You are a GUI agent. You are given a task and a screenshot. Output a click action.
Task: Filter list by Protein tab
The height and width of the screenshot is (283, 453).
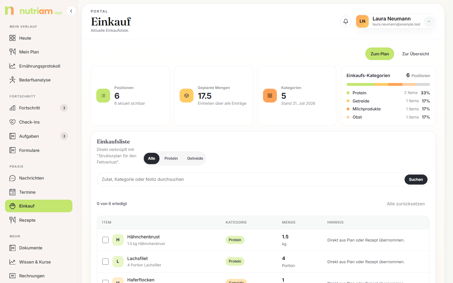(x=171, y=158)
